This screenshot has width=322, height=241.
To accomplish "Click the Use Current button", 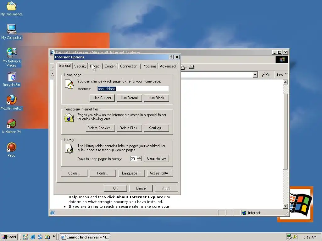I will 102,98.
